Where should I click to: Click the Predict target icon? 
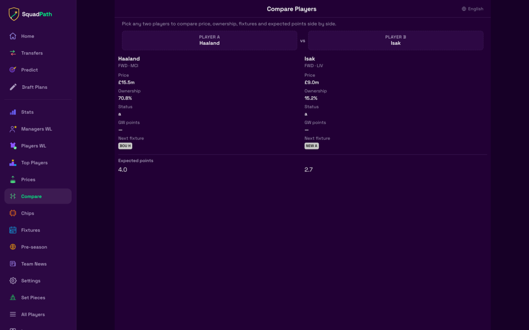pyautogui.click(x=13, y=70)
